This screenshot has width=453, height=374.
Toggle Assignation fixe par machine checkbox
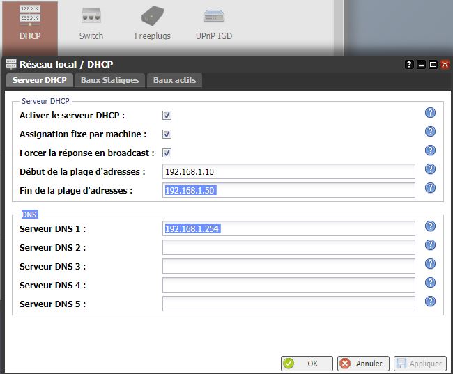click(x=167, y=134)
